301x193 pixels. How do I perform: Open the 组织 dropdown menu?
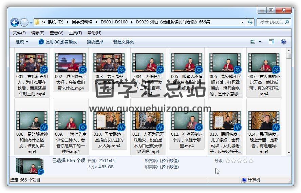(x=22, y=42)
